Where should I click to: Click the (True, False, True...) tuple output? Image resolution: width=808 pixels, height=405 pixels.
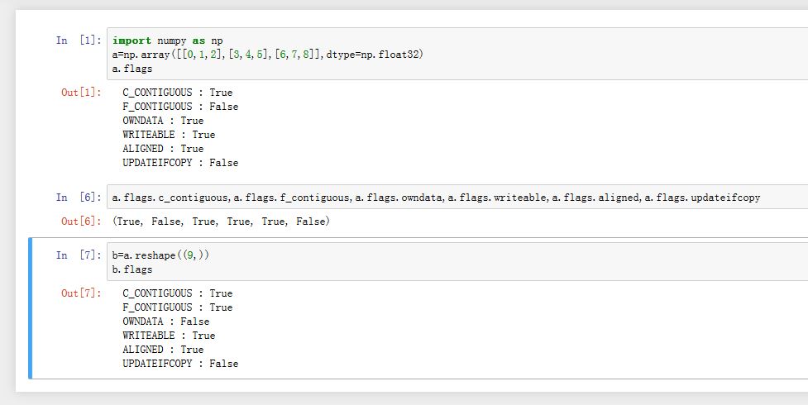(221, 222)
